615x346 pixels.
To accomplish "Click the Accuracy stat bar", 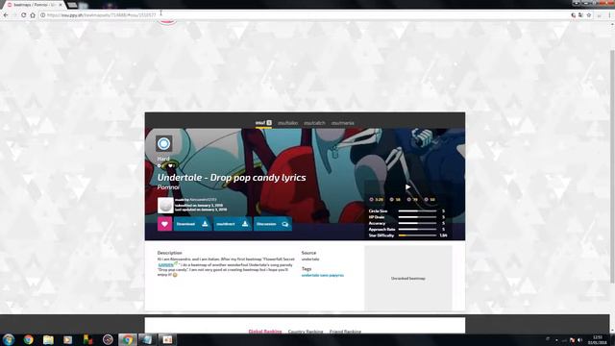I will pyautogui.click(x=417, y=223).
